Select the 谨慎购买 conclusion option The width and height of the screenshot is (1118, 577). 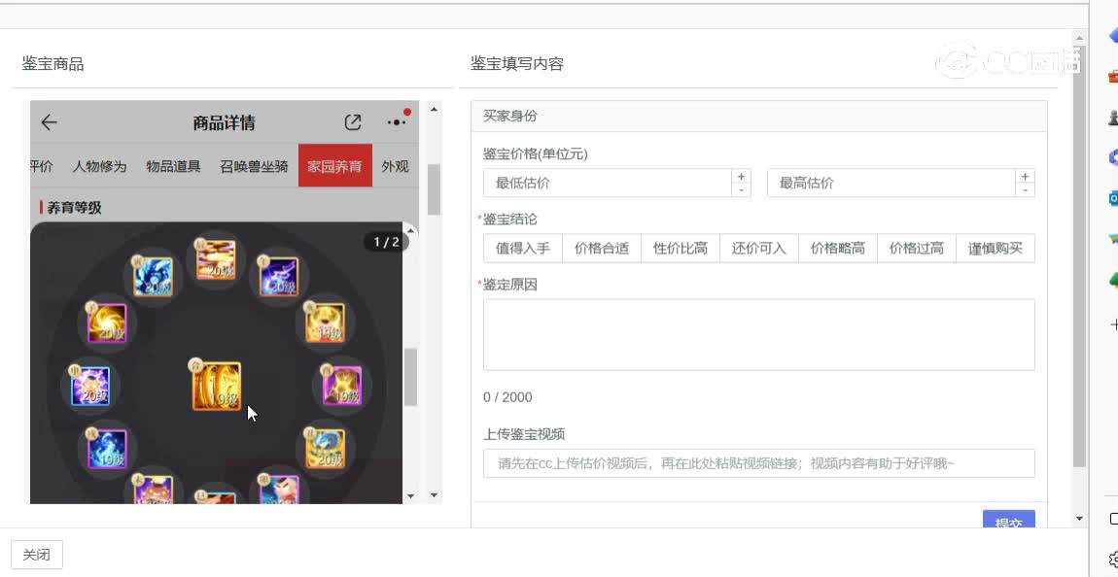(x=996, y=248)
